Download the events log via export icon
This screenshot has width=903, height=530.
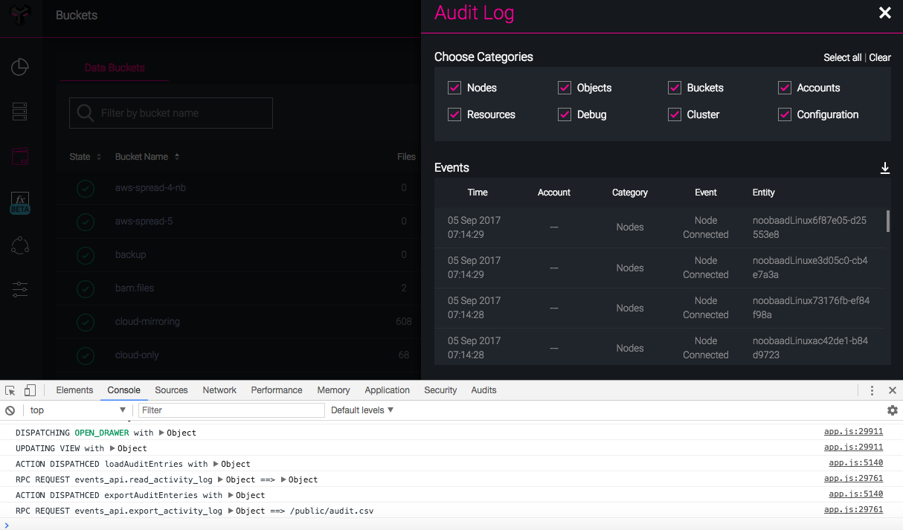pos(885,168)
